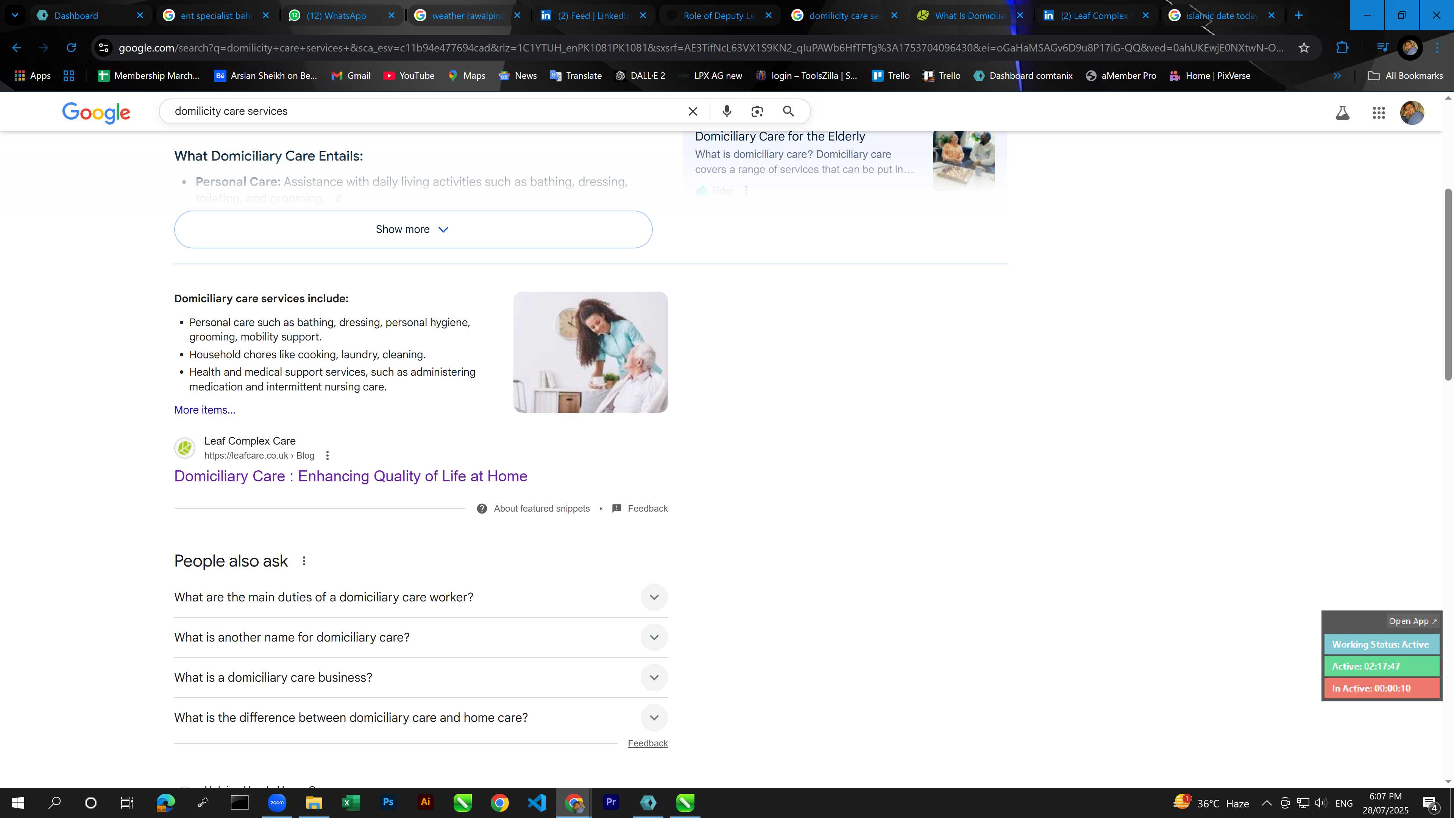Open the Google apps grid icon

pos(1379,113)
